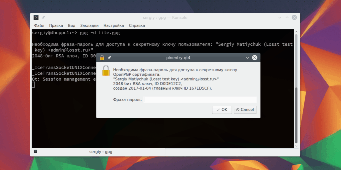
Task: Click the 'Qt: Session management' terminal line
Action: [x=64, y=79]
